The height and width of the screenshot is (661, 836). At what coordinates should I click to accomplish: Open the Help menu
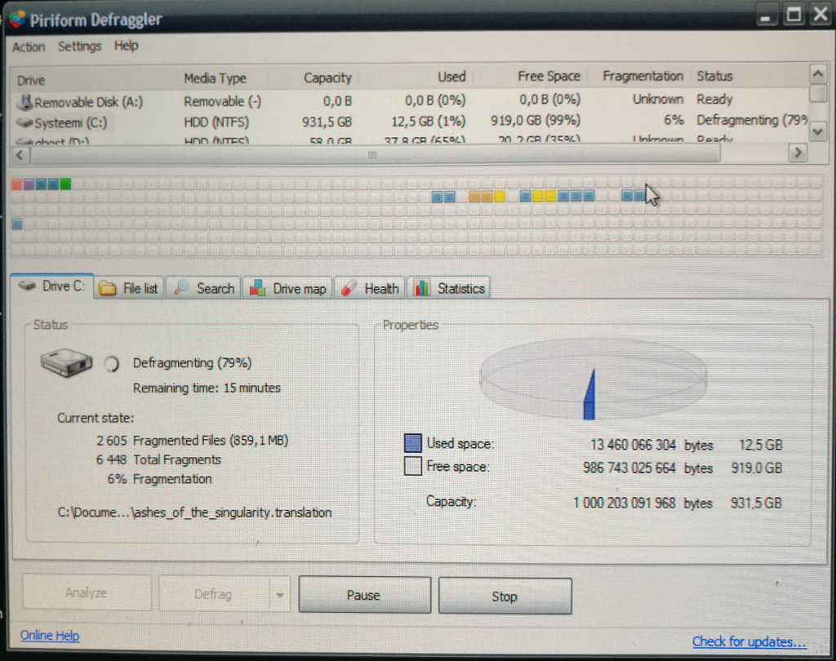[x=126, y=46]
